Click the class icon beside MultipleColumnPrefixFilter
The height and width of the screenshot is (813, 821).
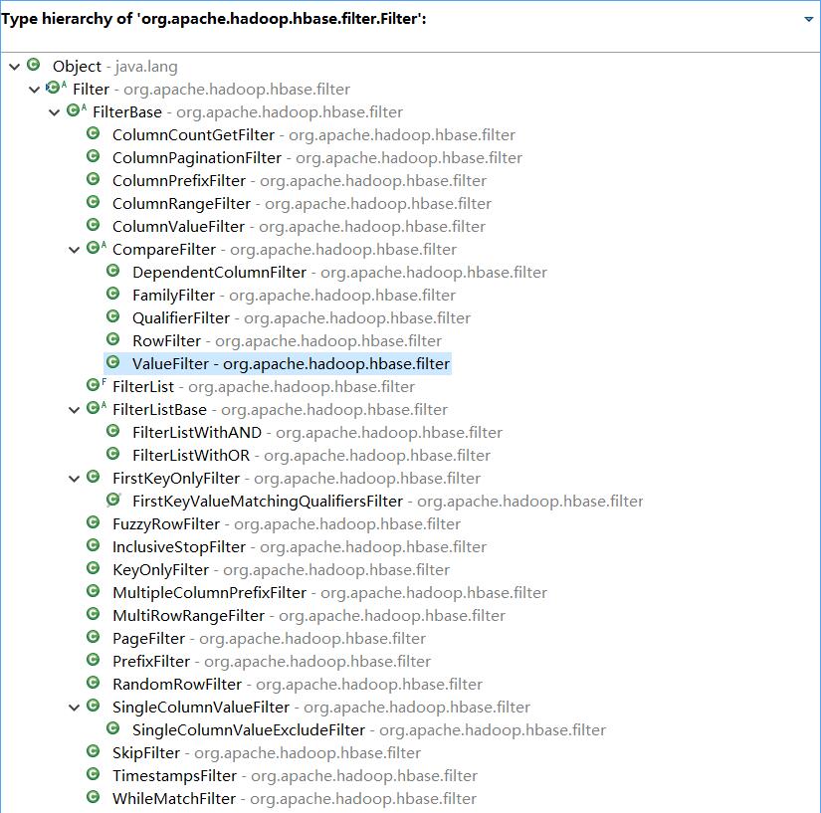pos(94,590)
